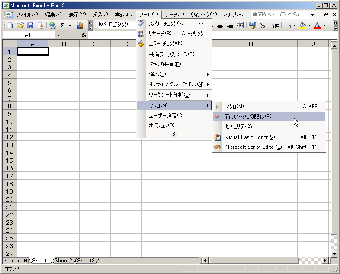Screen dimensions: 340x274
Task: Go to last sheet tab arrow
Action: (x=26, y=261)
